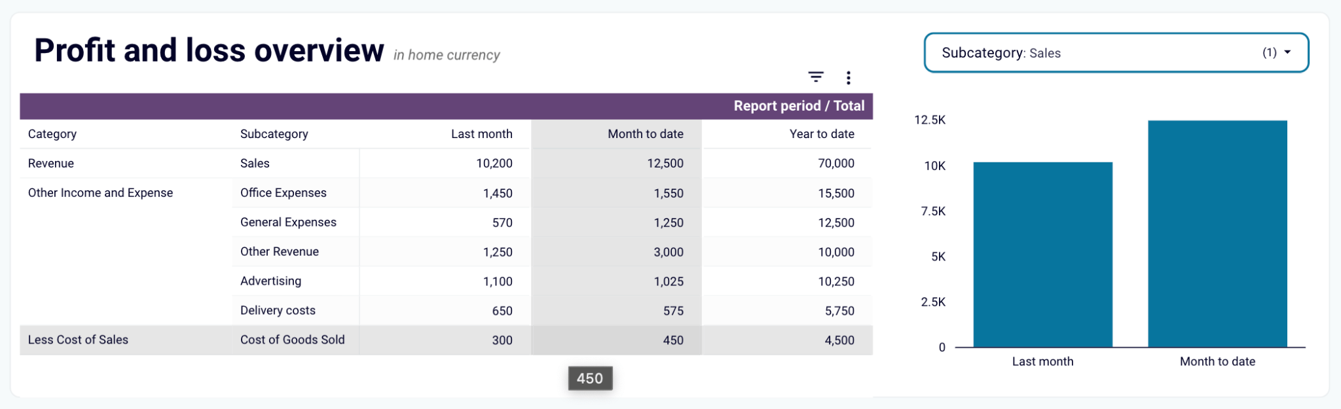Click the Advertising subcategory label
This screenshot has width=1341, height=409.
pos(270,281)
